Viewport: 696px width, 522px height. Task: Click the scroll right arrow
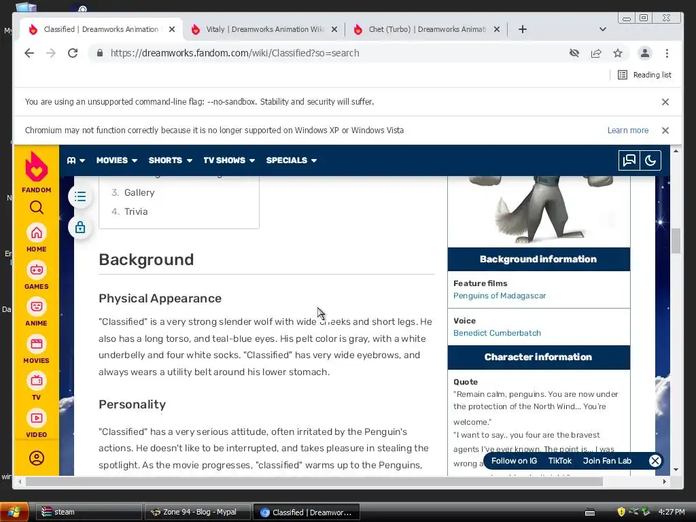coord(665,482)
